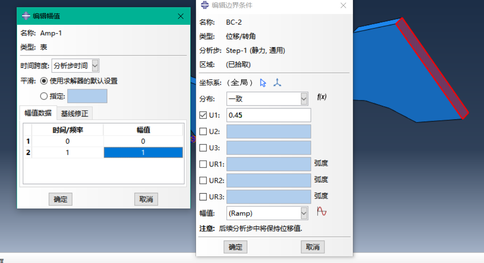The width and height of the screenshot is (484, 263).
Task: Enable the U2 displacement checkbox
Action: 203,131
